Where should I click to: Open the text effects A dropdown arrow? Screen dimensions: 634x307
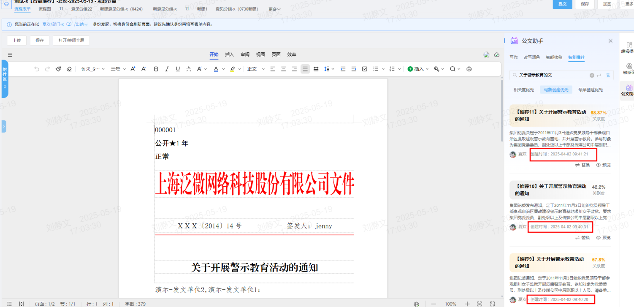point(206,69)
